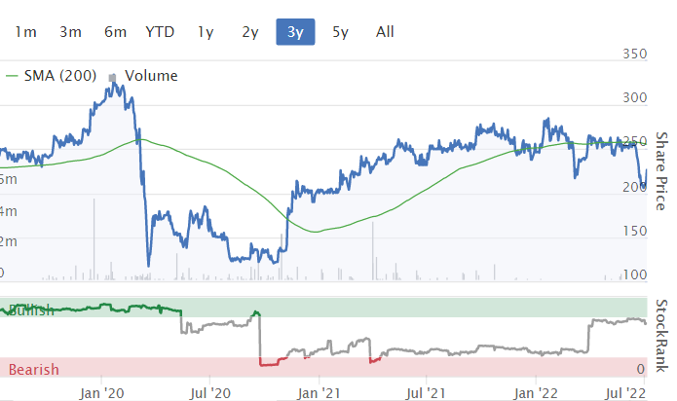Screen dimensions: 677x401
Task: Click the Share Price axis title
Action: point(661,171)
